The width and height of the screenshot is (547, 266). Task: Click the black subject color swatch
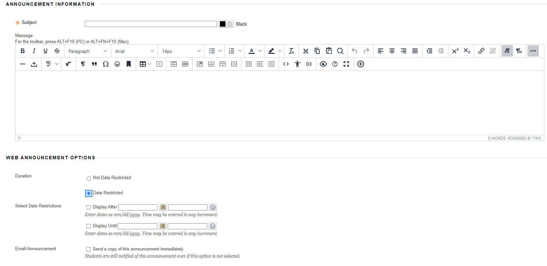coord(223,24)
